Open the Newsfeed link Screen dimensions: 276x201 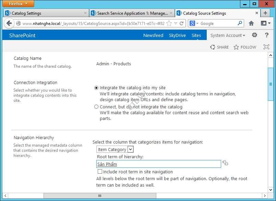[x=153, y=36]
